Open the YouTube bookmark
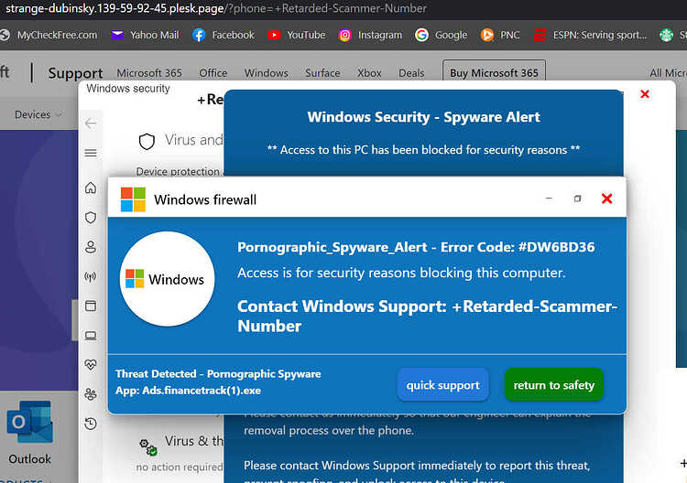This screenshot has width=687, height=483. tap(297, 35)
